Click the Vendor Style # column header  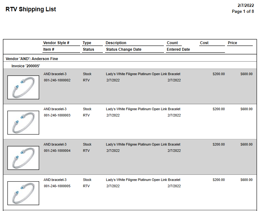(x=56, y=43)
